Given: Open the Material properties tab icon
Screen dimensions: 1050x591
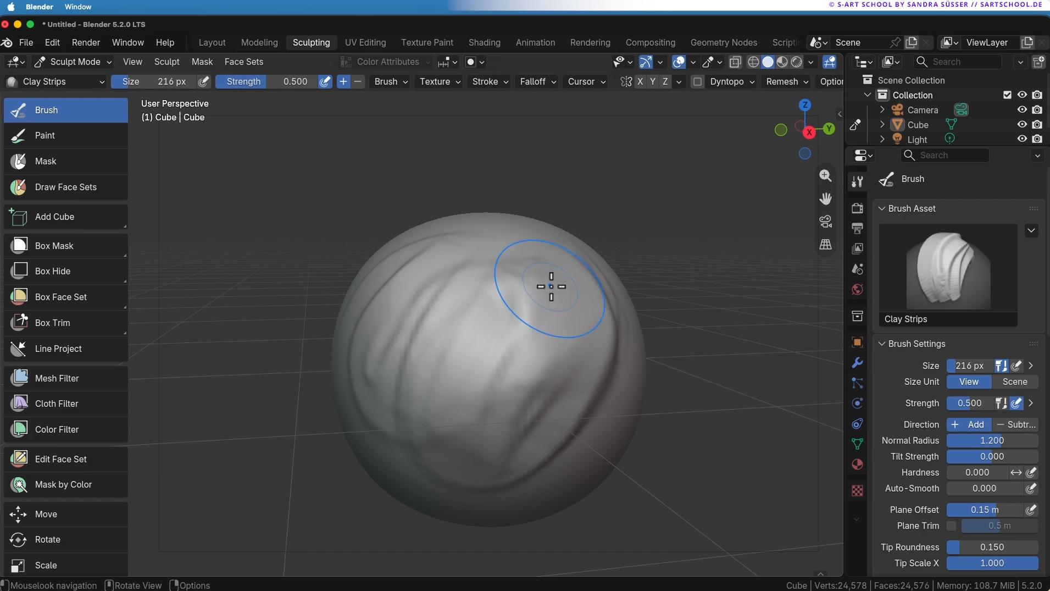Looking at the screenshot, I should 857,465.
